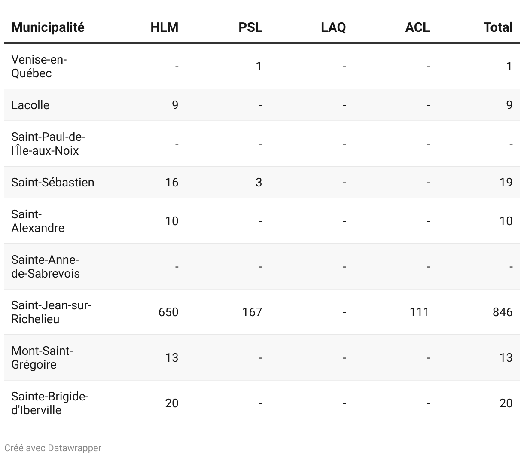Click the Total column header
The image size is (524, 458).
[498, 27]
